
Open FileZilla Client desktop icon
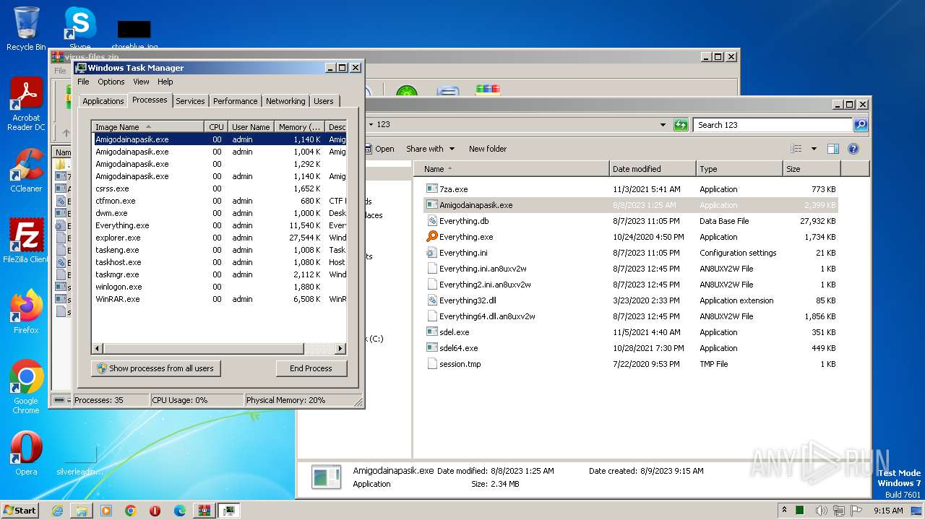coord(26,240)
